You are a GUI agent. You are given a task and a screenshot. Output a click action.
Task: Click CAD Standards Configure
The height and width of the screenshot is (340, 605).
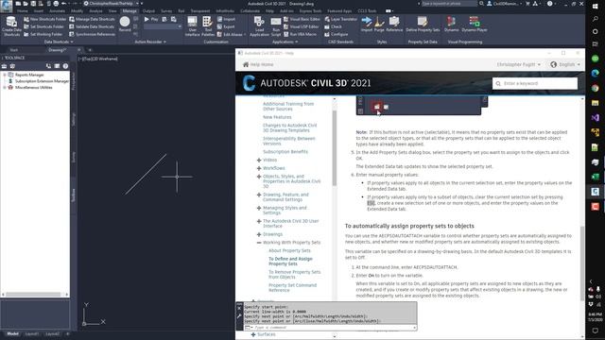337,34
